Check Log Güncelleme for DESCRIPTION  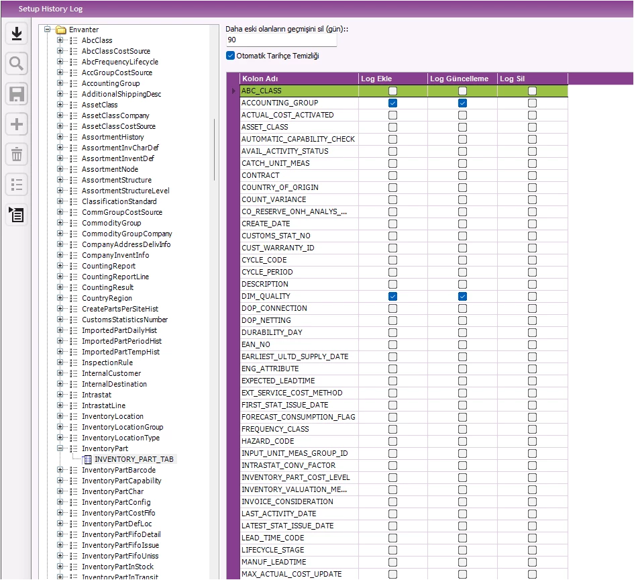(x=462, y=285)
